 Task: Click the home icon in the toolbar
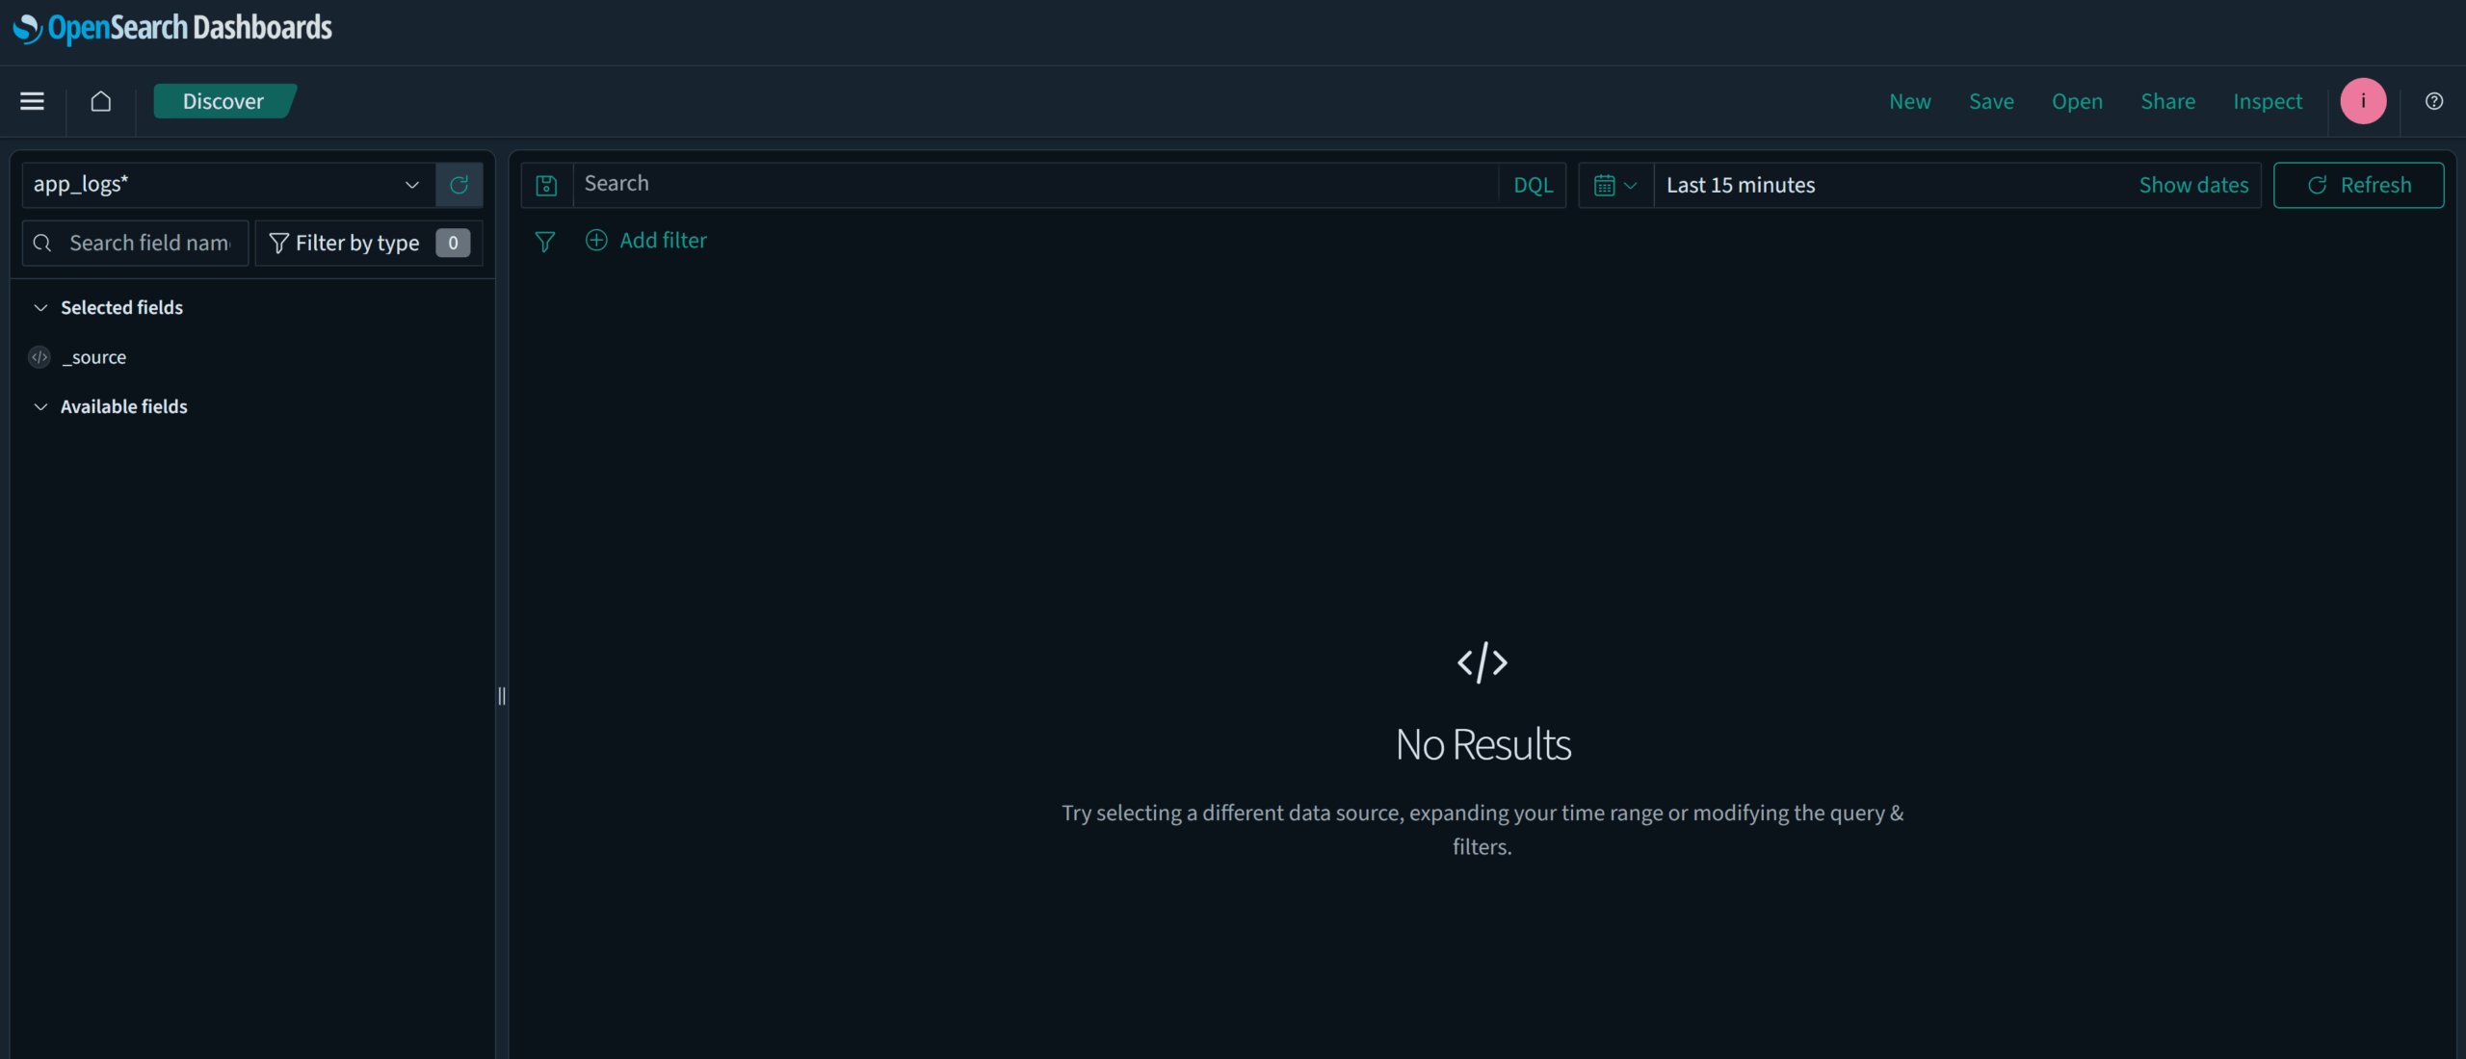[x=100, y=100]
